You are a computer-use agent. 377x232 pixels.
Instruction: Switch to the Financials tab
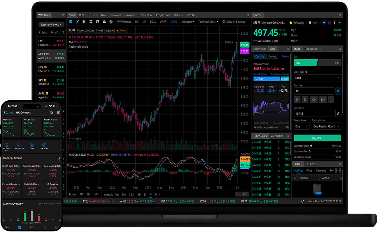click(117, 15)
